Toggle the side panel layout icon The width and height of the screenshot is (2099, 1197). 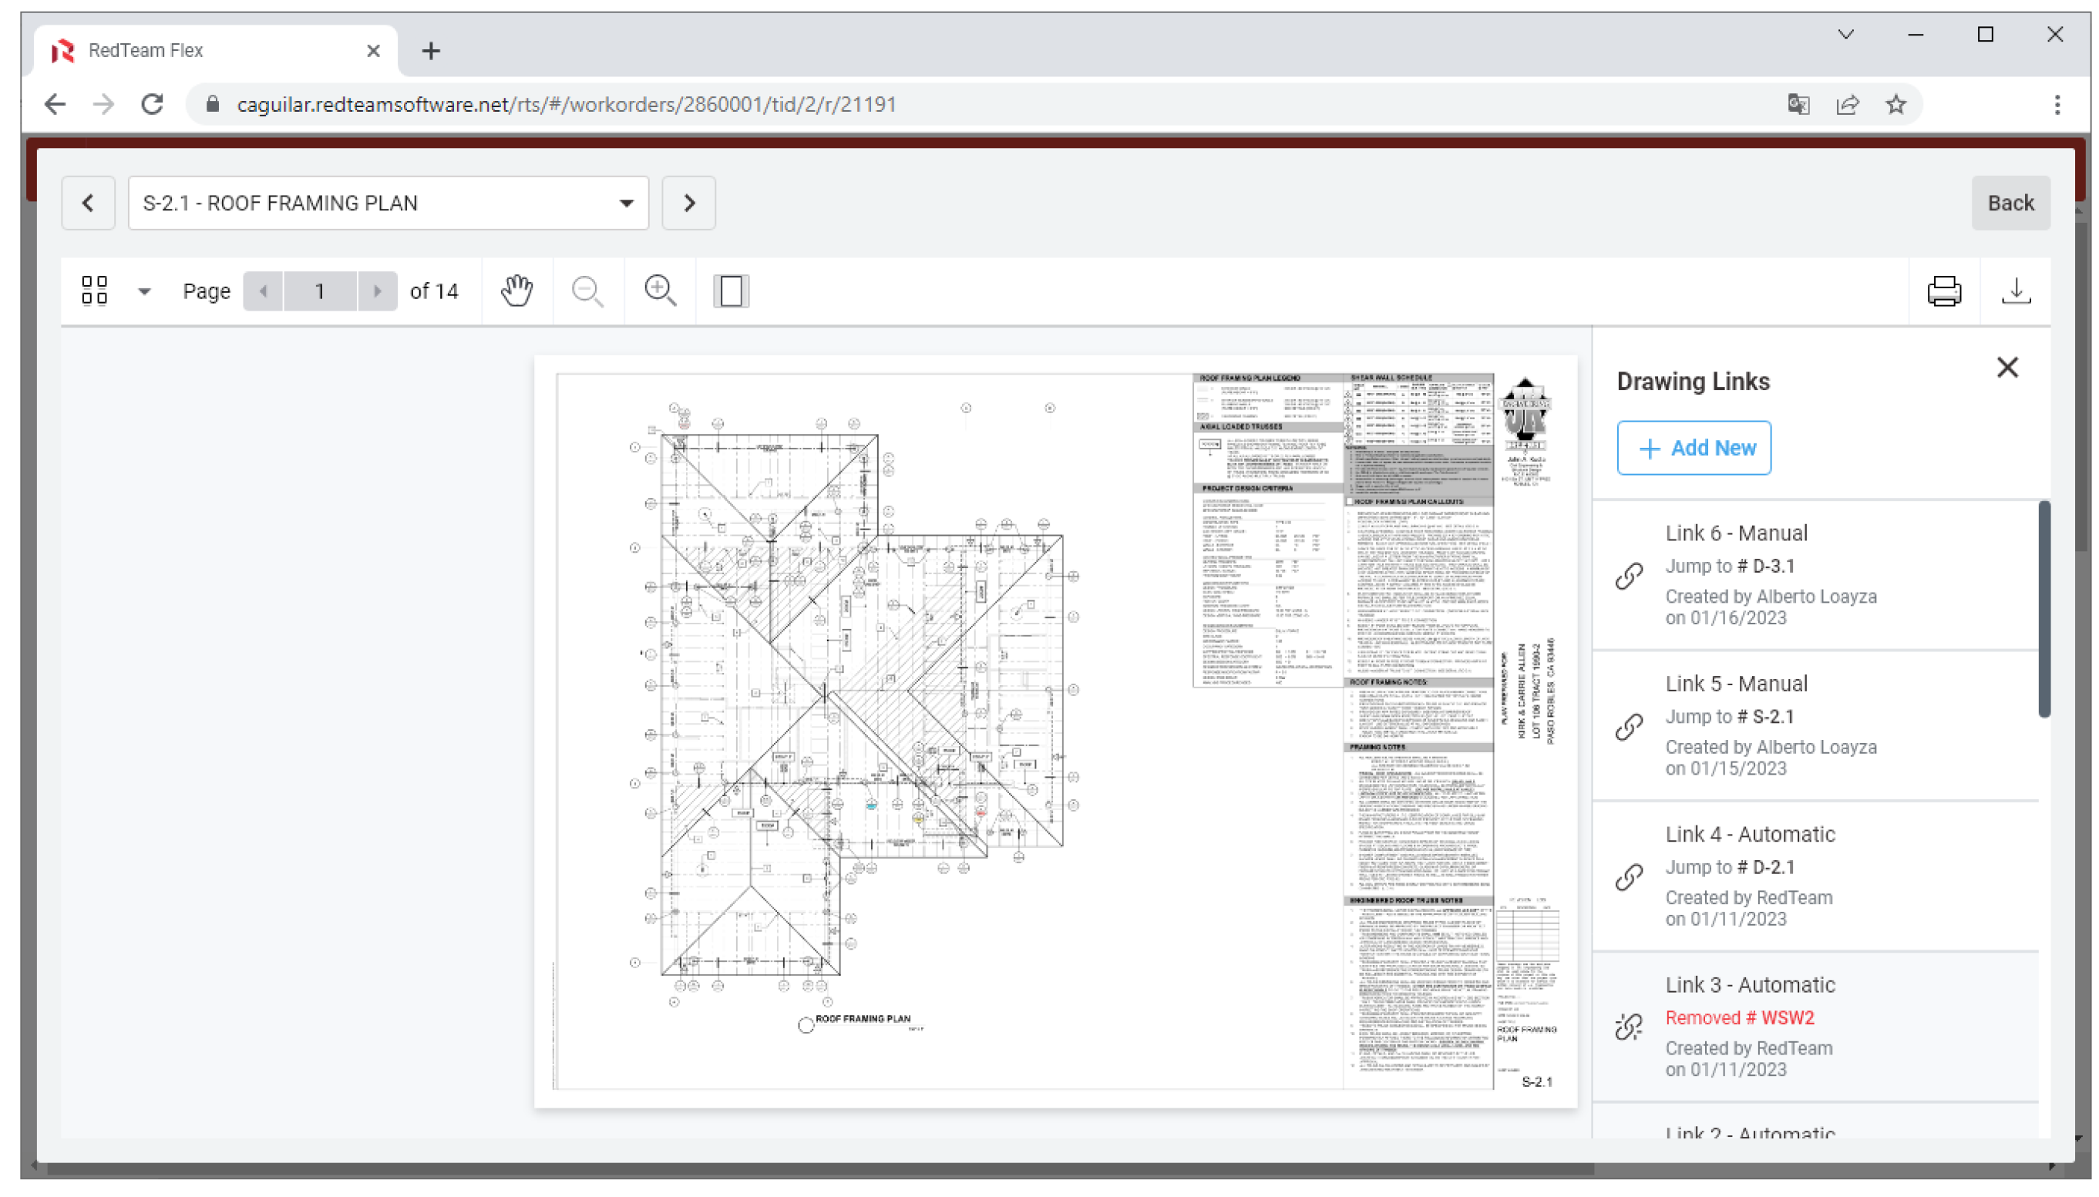pyautogui.click(x=730, y=291)
